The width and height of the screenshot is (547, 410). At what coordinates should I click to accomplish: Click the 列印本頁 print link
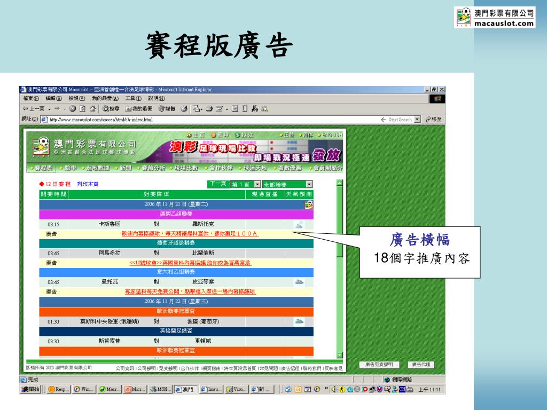click(88, 184)
